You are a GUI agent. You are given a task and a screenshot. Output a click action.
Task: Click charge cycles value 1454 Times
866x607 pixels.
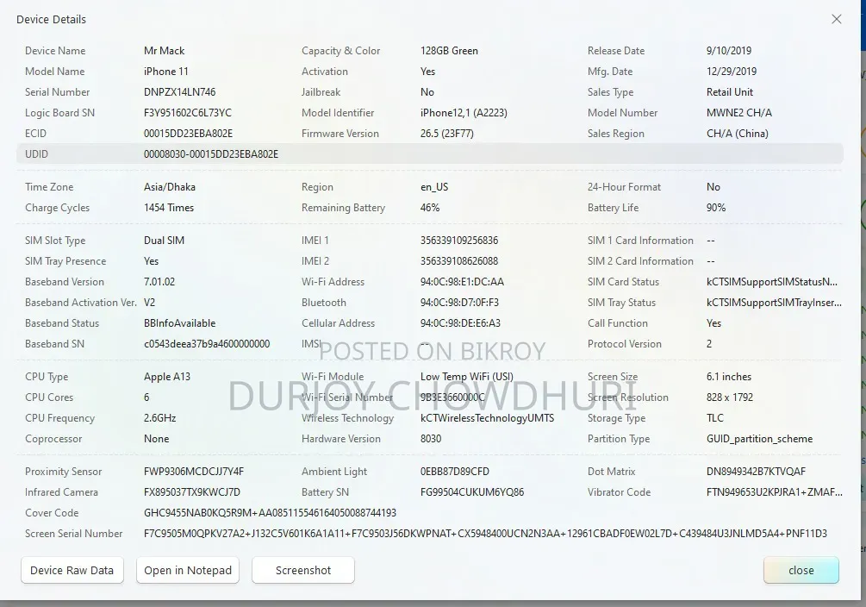coord(168,208)
